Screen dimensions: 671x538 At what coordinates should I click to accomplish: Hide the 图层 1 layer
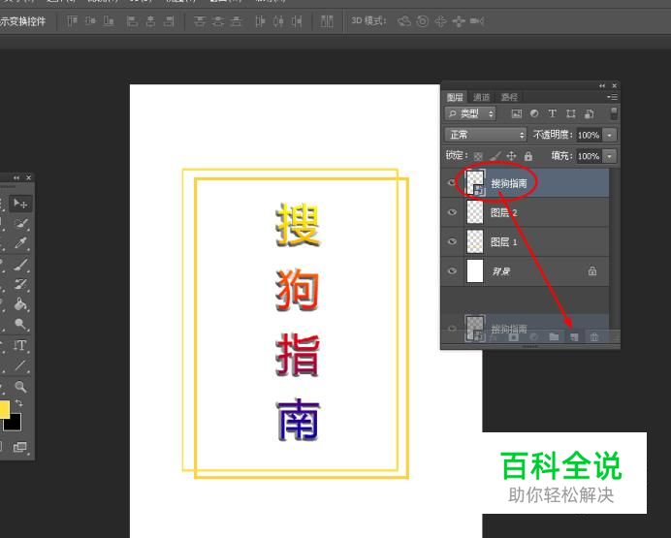[452, 241]
